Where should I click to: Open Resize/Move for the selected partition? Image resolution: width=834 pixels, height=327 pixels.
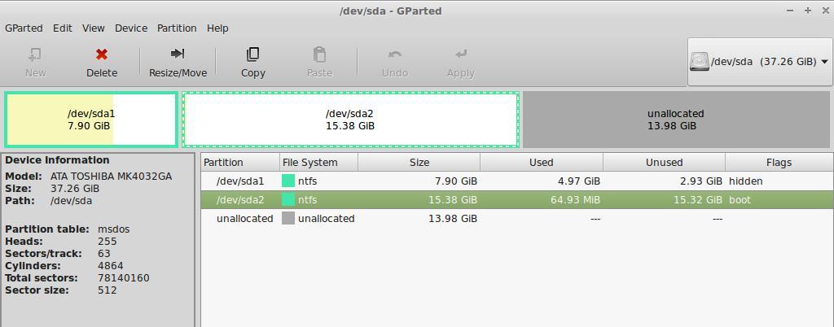178,54
